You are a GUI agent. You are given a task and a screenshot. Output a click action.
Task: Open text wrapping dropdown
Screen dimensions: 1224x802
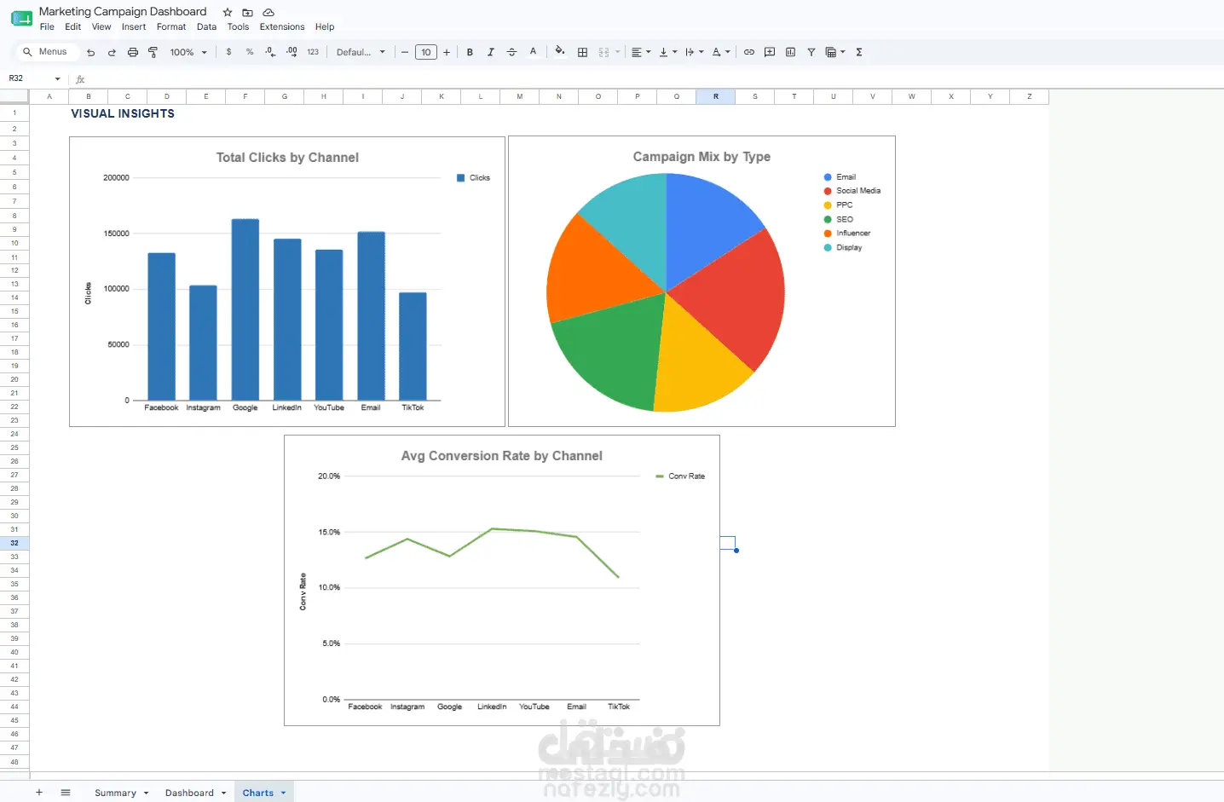click(x=695, y=53)
